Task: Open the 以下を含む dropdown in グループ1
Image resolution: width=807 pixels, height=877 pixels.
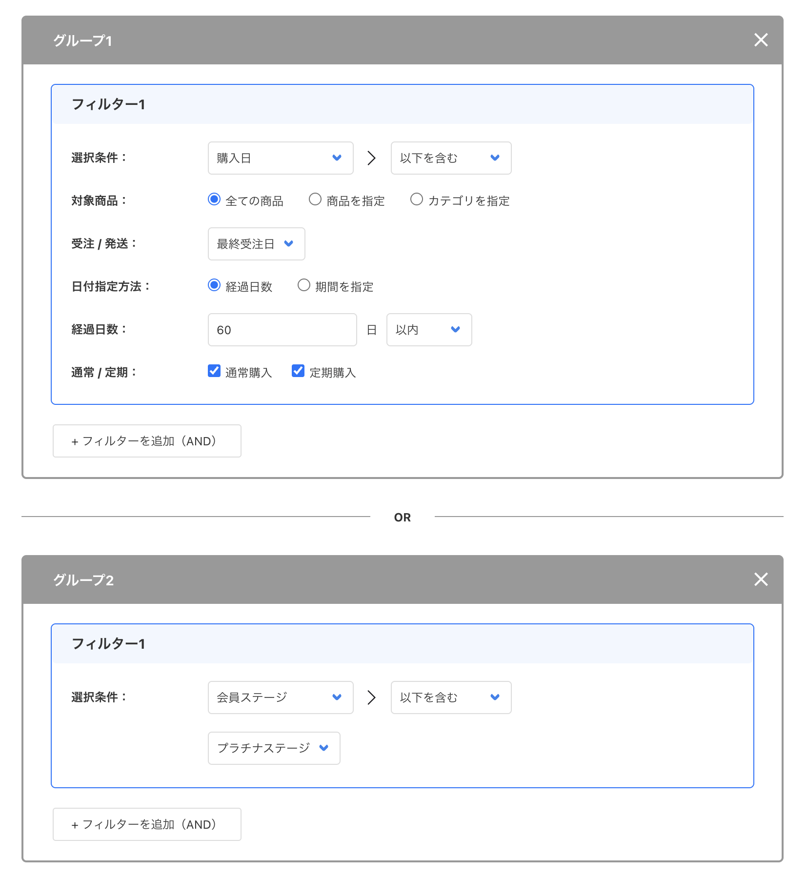Action: (450, 158)
